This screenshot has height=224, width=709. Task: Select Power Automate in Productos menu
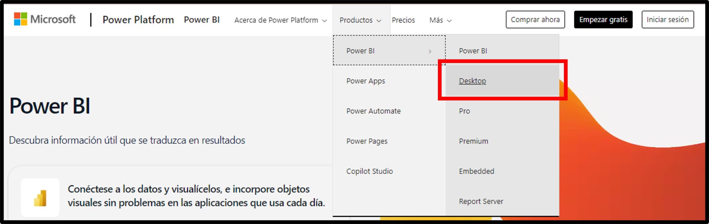coord(373,111)
